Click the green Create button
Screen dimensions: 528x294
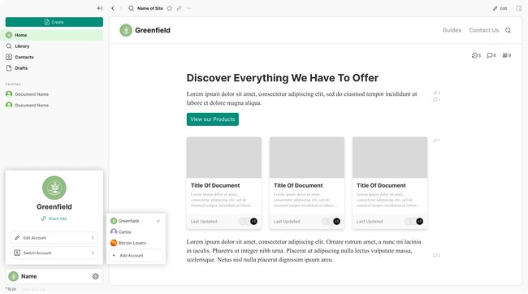click(x=54, y=22)
